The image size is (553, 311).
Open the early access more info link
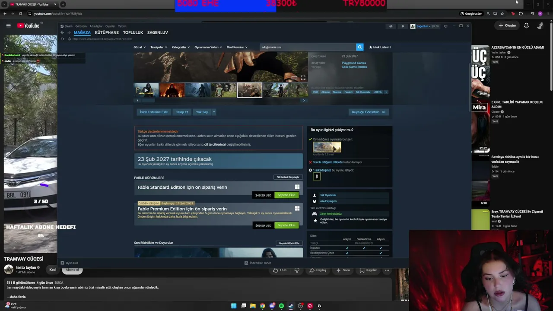coord(168,216)
